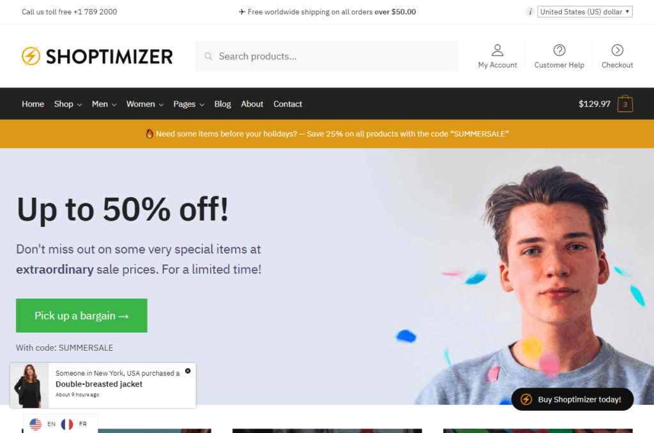Go to Checkout arrow icon
Image resolution: width=654 pixels, height=433 pixels.
[x=618, y=50]
